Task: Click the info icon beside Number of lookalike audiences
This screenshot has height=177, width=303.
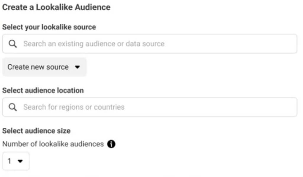Action: [111, 144]
